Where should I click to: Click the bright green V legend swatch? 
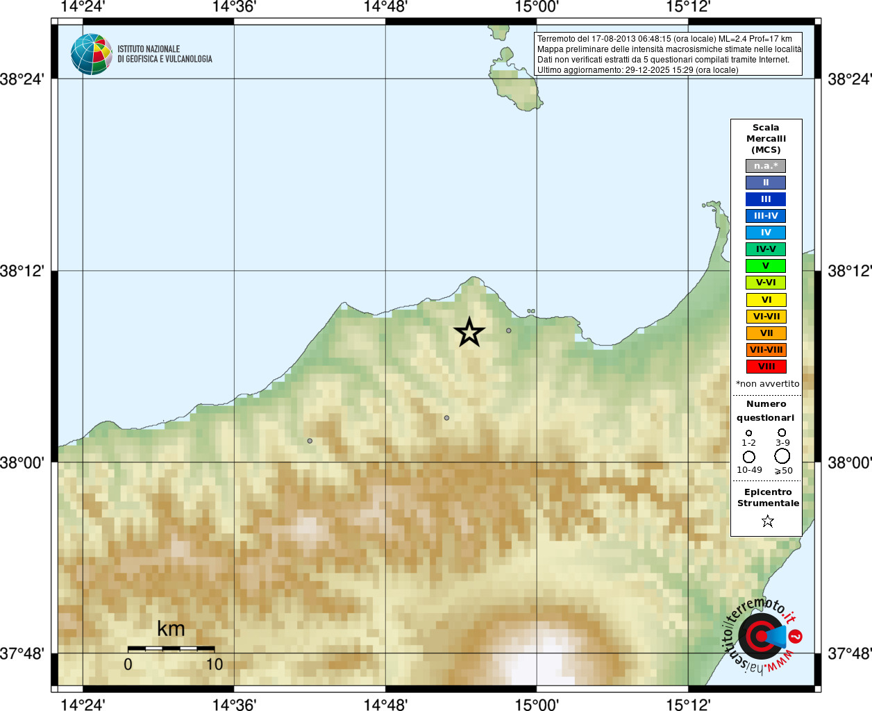[766, 266]
